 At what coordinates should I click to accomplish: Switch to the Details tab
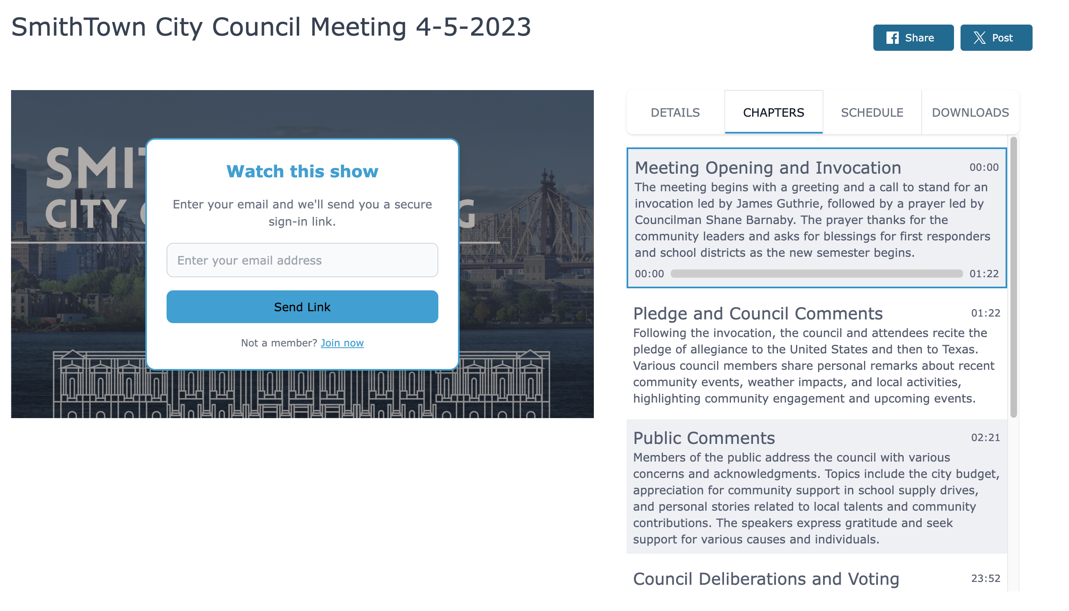tap(675, 113)
